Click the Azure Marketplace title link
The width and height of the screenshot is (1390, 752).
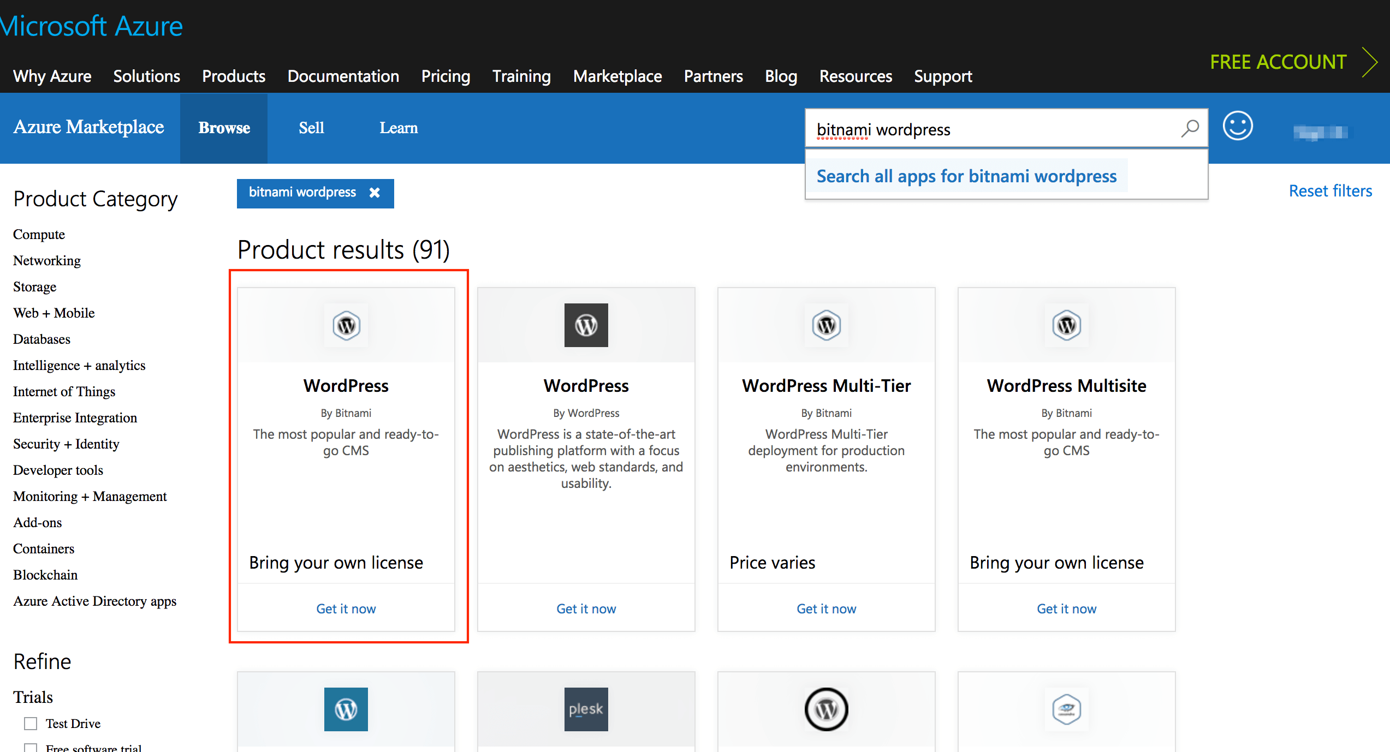[88, 127]
